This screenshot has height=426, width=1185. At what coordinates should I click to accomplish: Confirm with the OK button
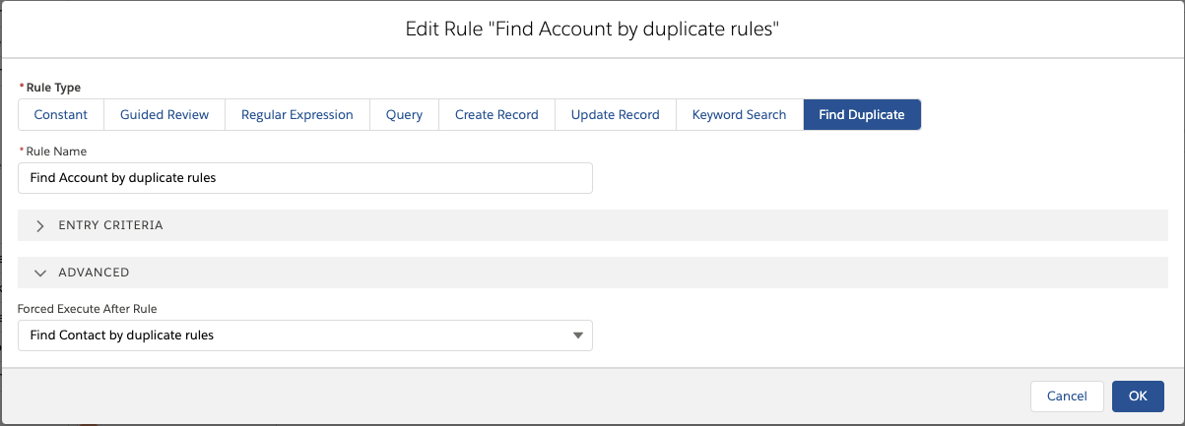point(1138,396)
